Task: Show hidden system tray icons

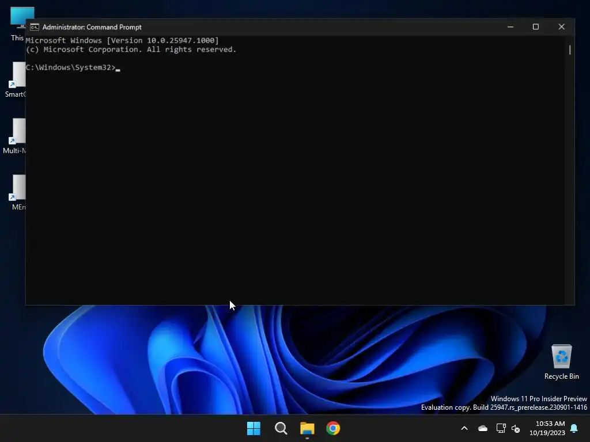Action: (x=464, y=428)
